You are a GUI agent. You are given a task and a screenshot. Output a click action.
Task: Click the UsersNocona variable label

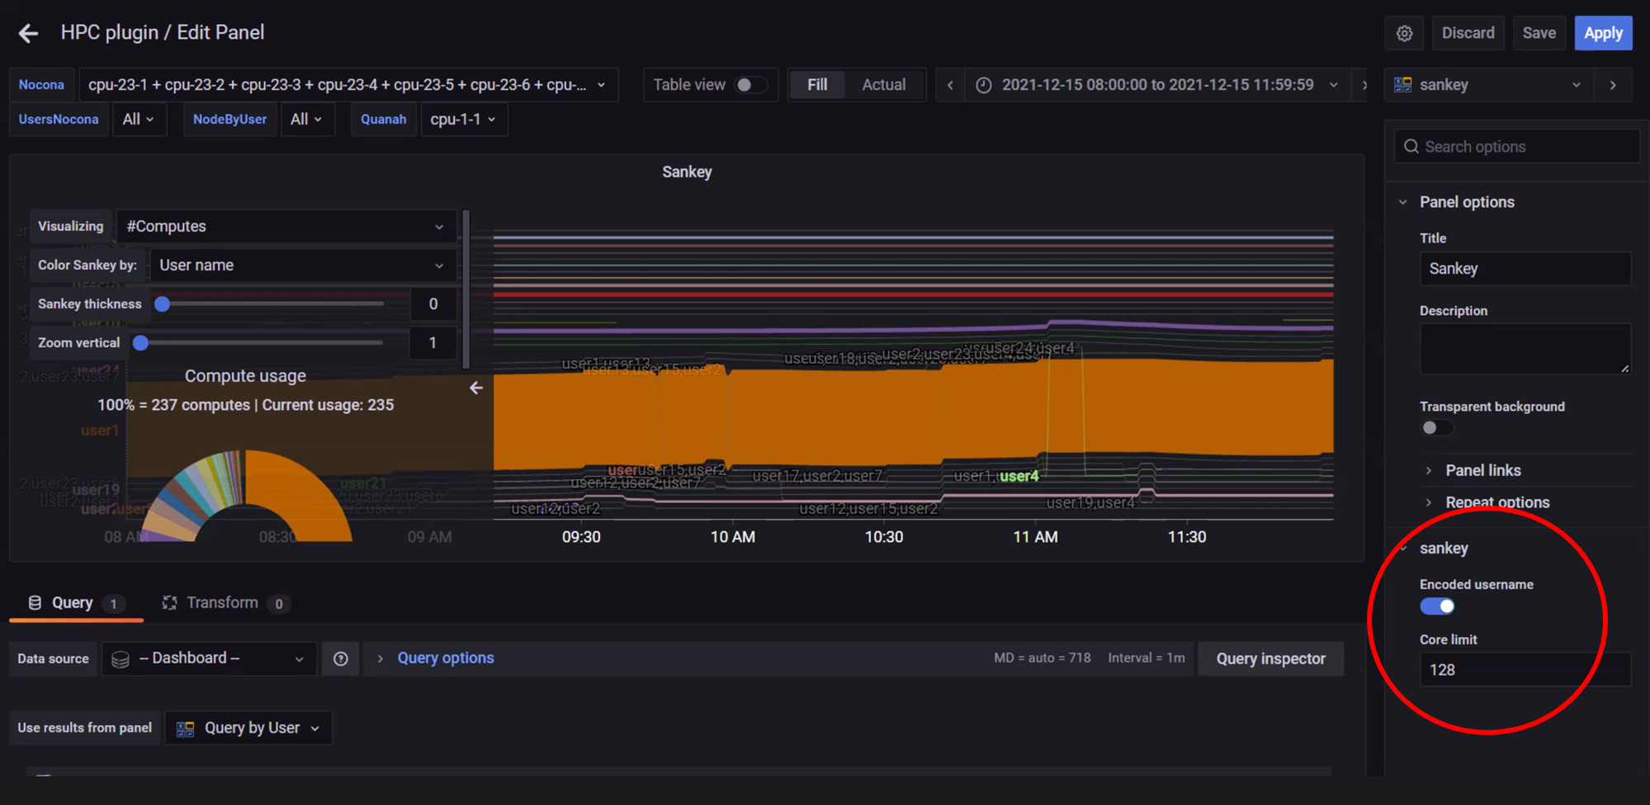coord(59,120)
